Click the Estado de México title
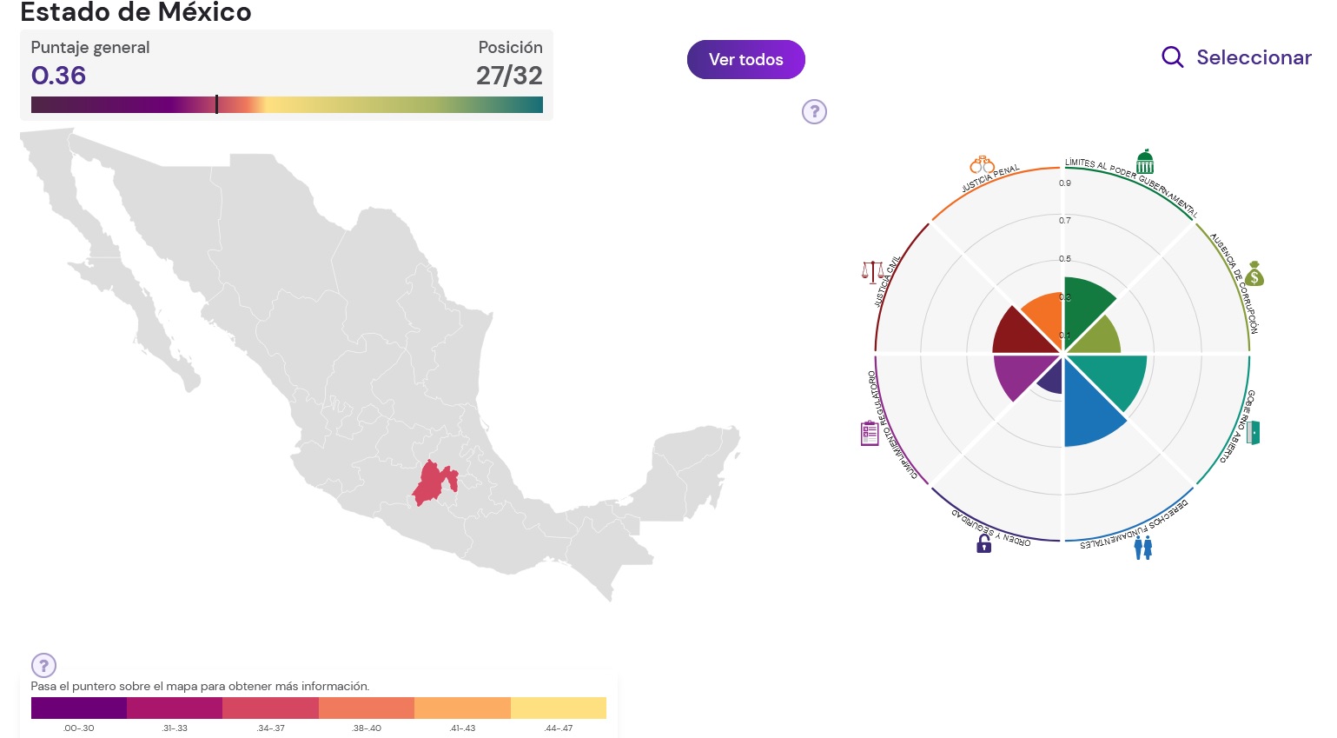Image resolution: width=1337 pixels, height=738 pixels. (x=136, y=11)
